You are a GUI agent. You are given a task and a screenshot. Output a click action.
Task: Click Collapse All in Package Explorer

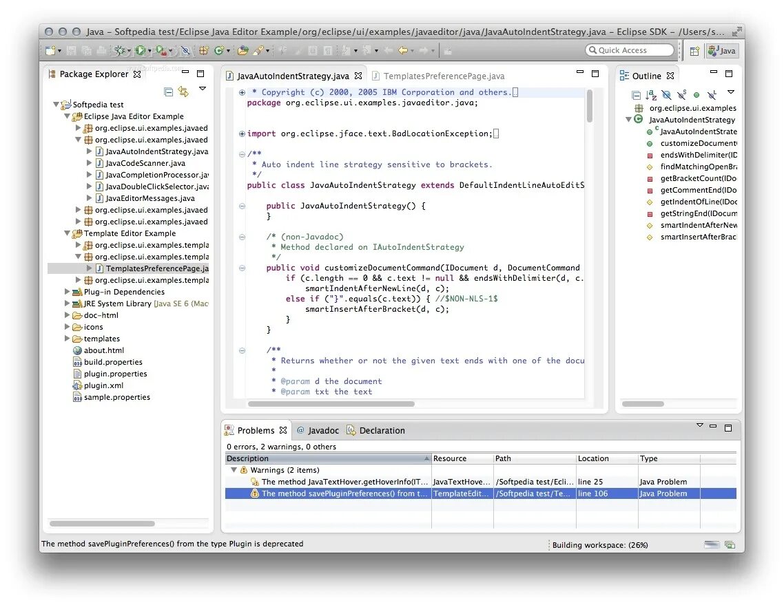pos(169,92)
